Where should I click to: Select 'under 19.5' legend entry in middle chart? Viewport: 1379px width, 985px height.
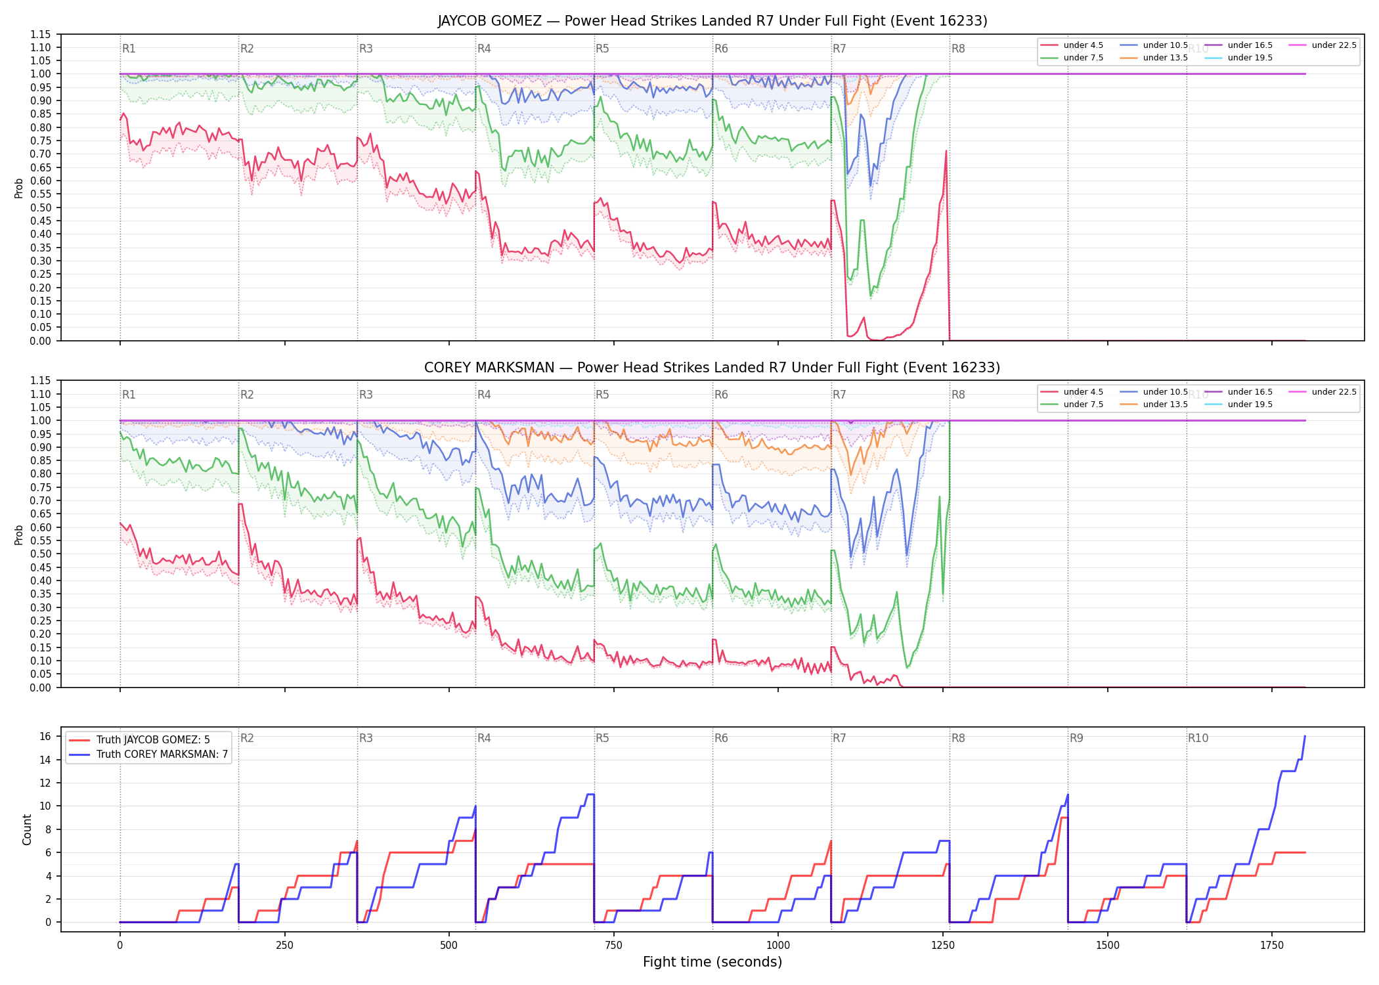pos(1239,405)
